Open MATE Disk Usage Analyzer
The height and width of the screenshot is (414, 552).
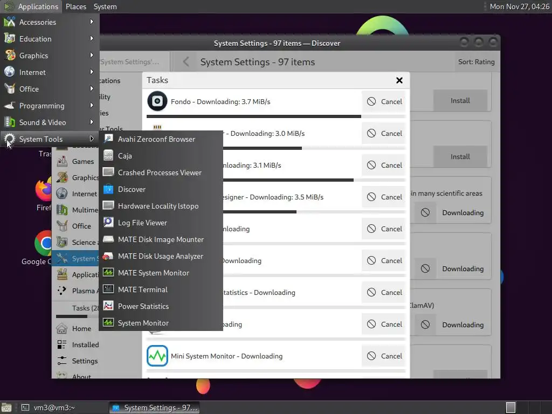[x=161, y=256]
